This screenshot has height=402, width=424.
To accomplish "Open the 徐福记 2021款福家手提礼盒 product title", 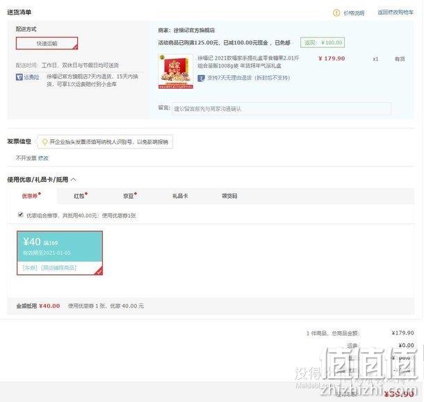I will (x=248, y=62).
